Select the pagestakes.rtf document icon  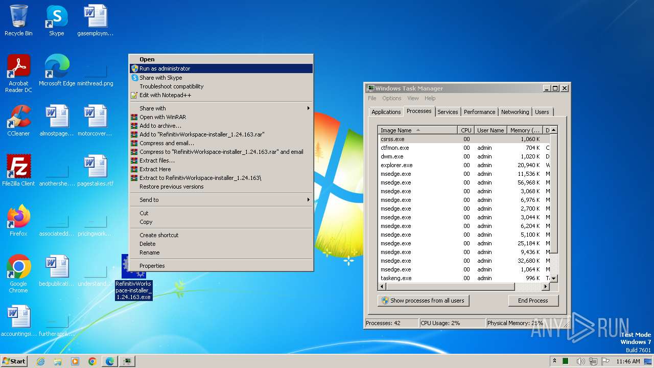tap(95, 171)
